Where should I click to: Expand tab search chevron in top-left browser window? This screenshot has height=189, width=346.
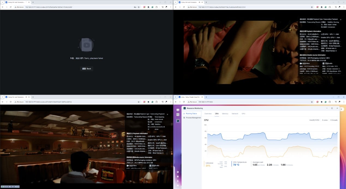pyautogui.click(x=2, y=2)
